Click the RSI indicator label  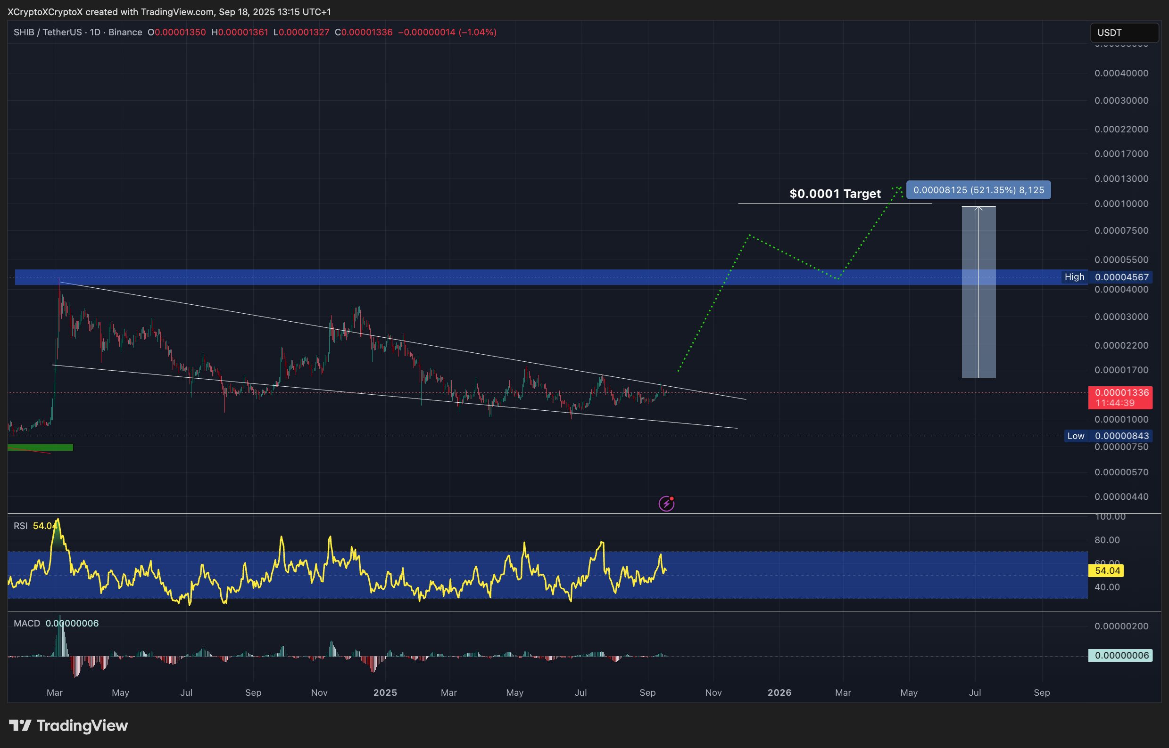tap(20, 526)
